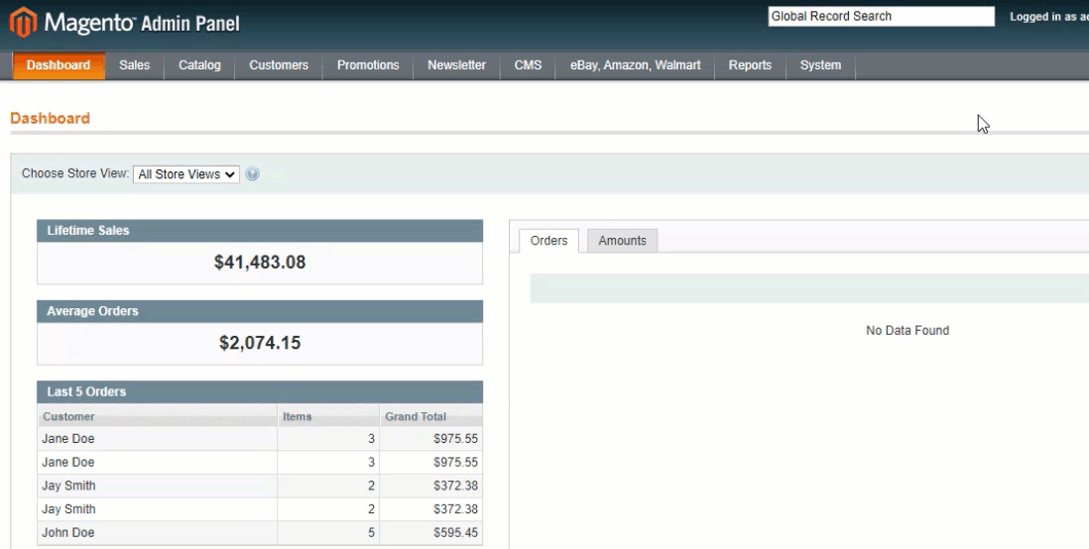Open the eBay, Amazon, Walmart menu
This screenshot has width=1089, height=549.
(x=635, y=65)
